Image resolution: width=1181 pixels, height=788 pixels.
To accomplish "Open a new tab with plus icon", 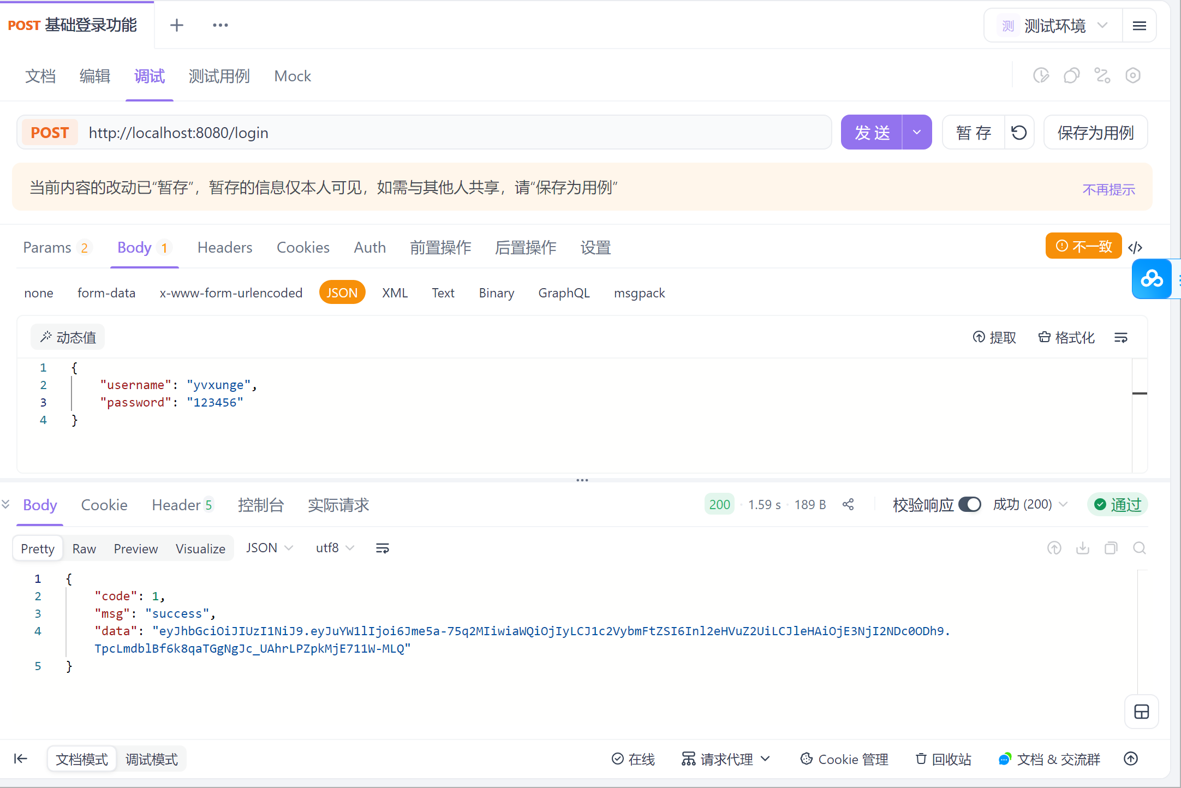I will 176,25.
